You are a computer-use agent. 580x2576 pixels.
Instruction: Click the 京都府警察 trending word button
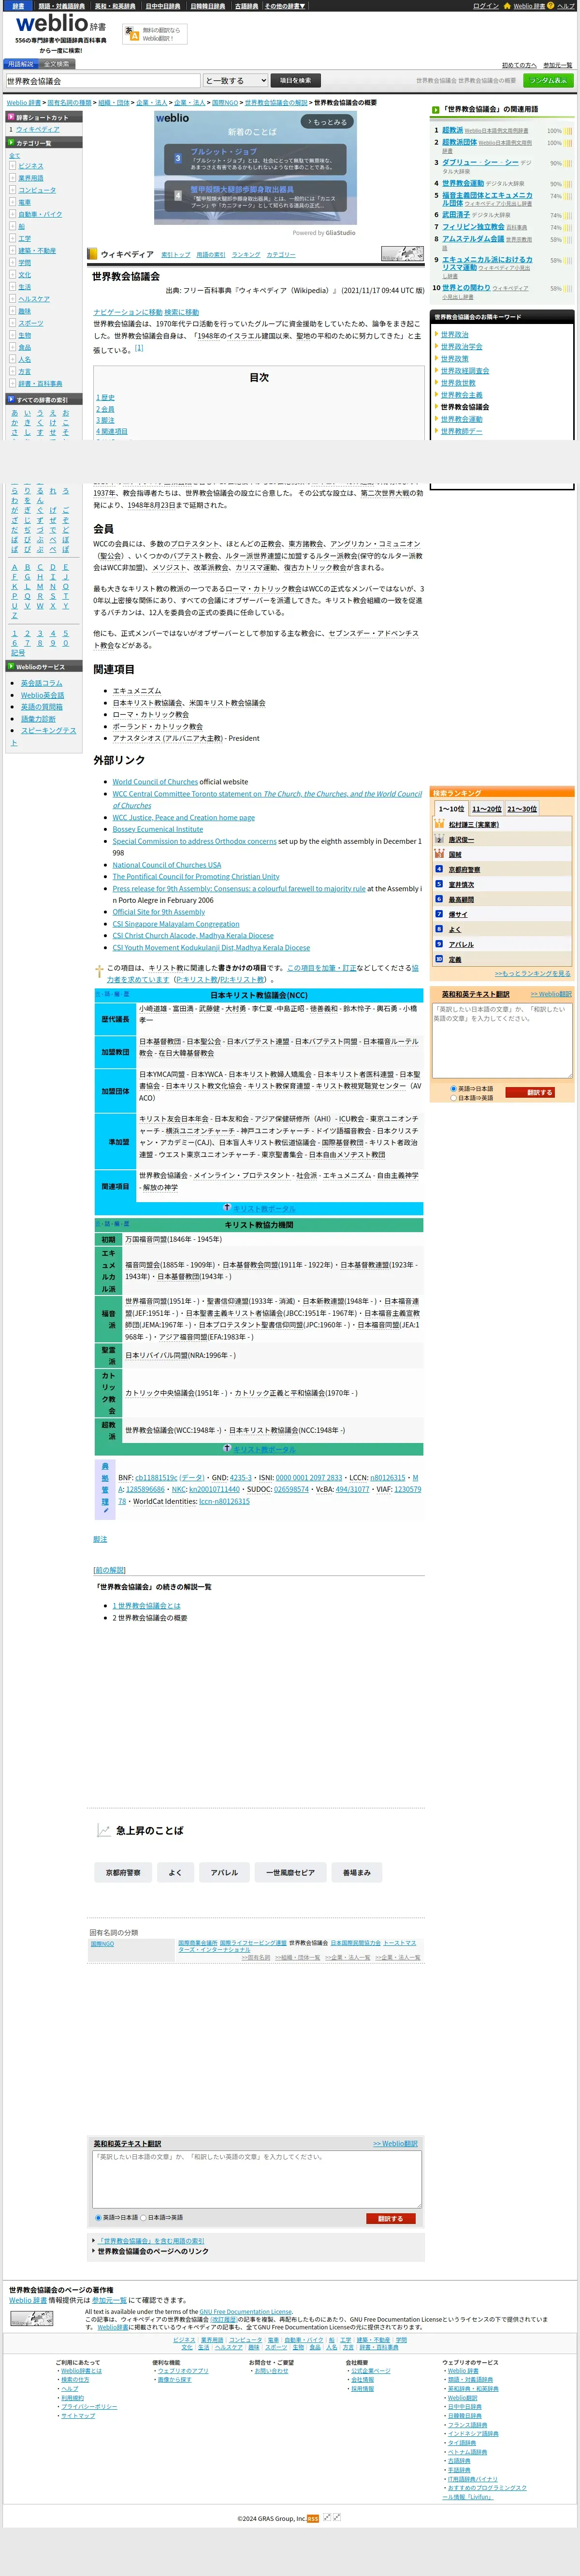click(x=123, y=1872)
